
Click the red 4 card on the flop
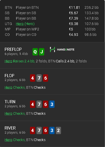(33, 78)
